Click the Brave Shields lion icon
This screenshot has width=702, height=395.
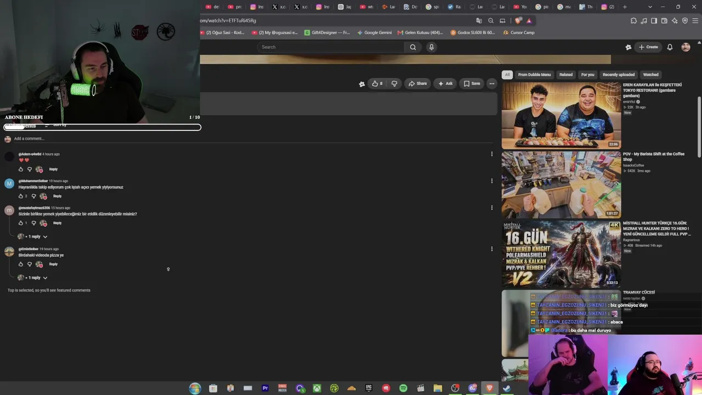pos(518,21)
